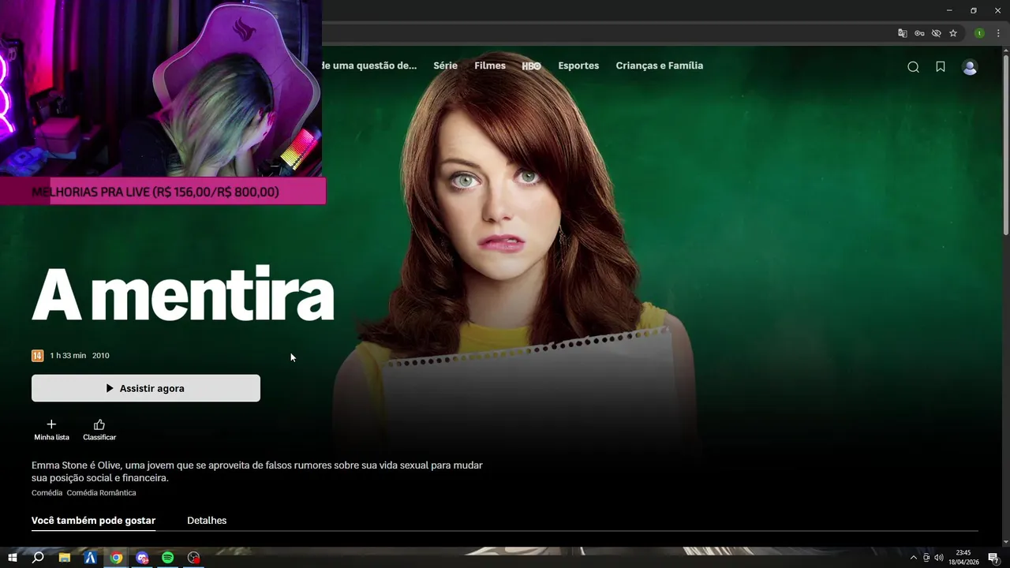Image resolution: width=1010 pixels, height=568 pixels.
Task: Open the Filmes menu item
Action: (x=490, y=65)
